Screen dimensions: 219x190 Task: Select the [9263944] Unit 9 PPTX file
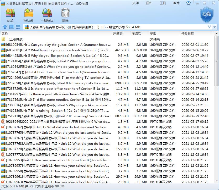click(x=58, y=122)
